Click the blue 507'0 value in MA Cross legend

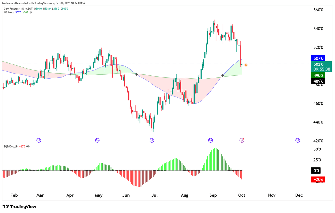(x=18, y=13)
